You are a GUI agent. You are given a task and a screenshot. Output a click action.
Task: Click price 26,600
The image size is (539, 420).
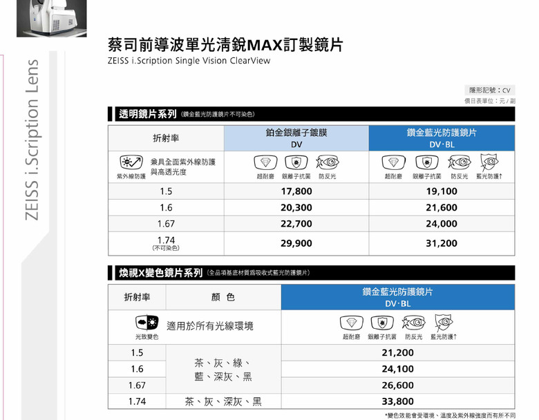[x=398, y=385]
